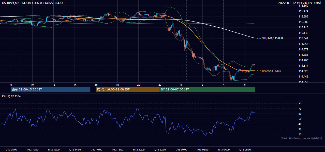Image resolution: width=325 pixels, height=152 pixels.
Task: Click price axis label 114.614
Action: pyautogui.click(x=303, y=66)
